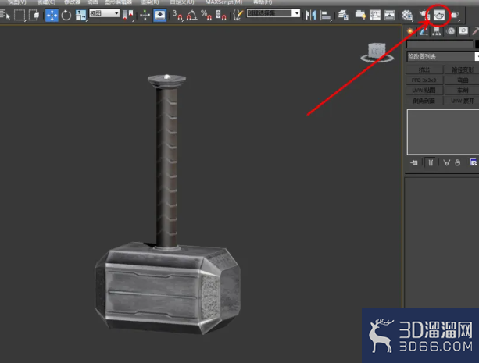Click the Make Unique stack icon
Image resolution: width=479 pixels, height=363 pixels.
click(446, 162)
